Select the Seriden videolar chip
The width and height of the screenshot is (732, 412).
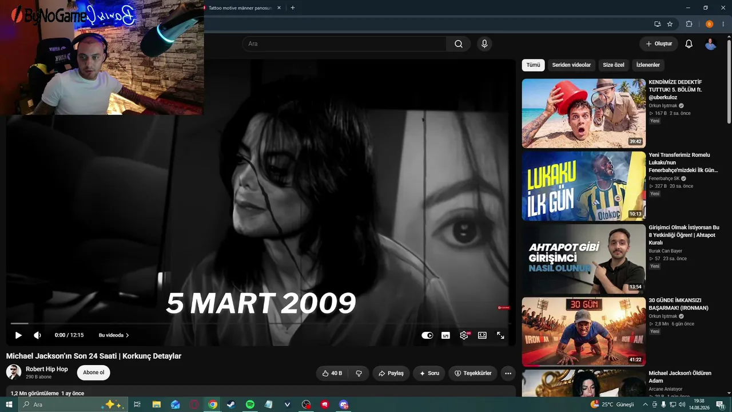[x=571, y=65]
